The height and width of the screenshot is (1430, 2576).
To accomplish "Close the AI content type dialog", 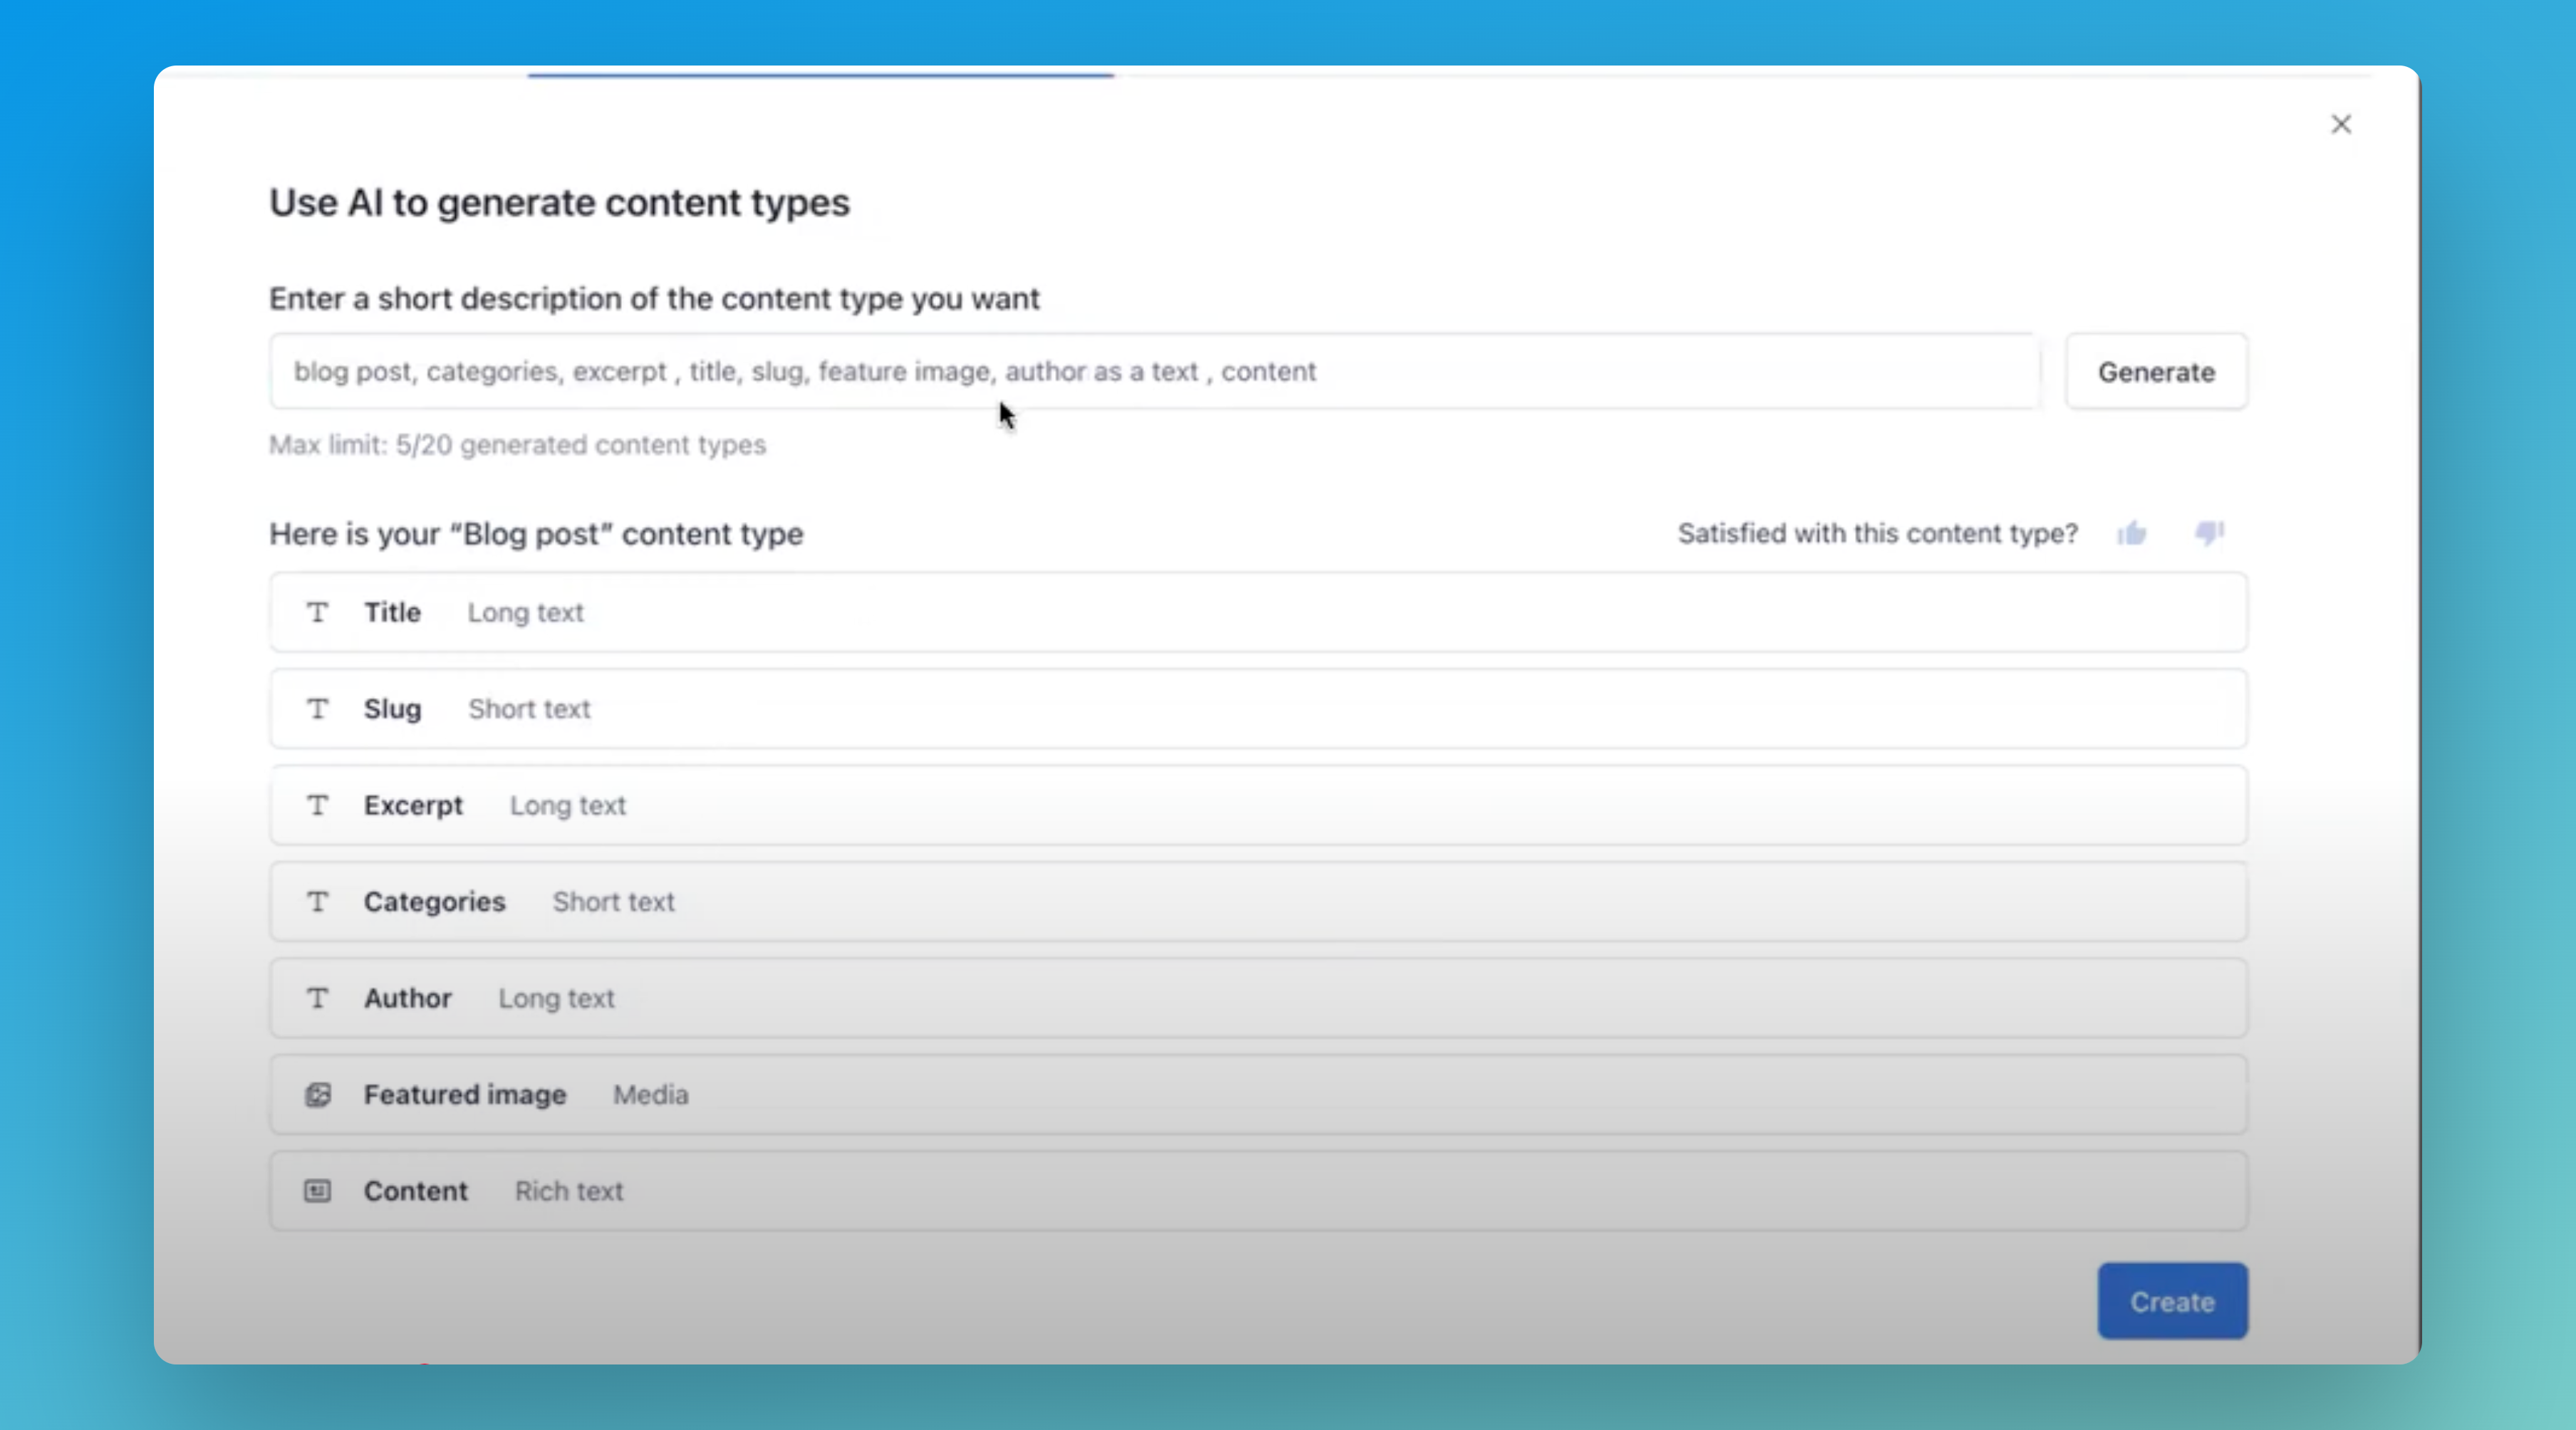I will (2341, 124).
